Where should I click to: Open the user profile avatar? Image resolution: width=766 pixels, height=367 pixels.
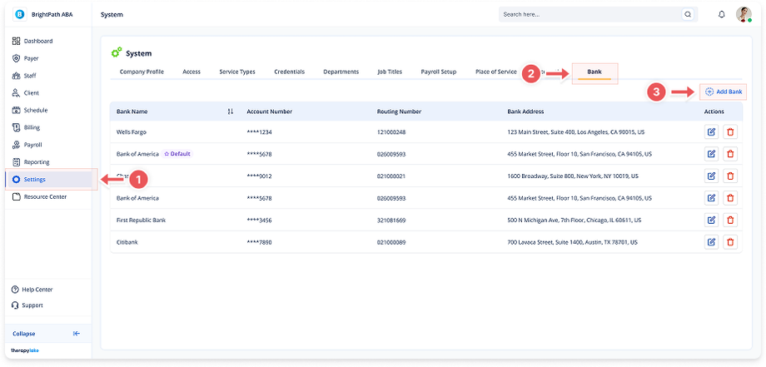[744, 14]
